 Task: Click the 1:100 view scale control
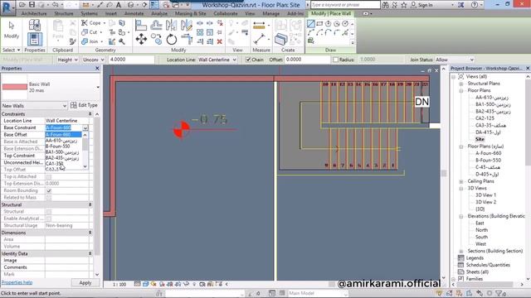point(119,285)
